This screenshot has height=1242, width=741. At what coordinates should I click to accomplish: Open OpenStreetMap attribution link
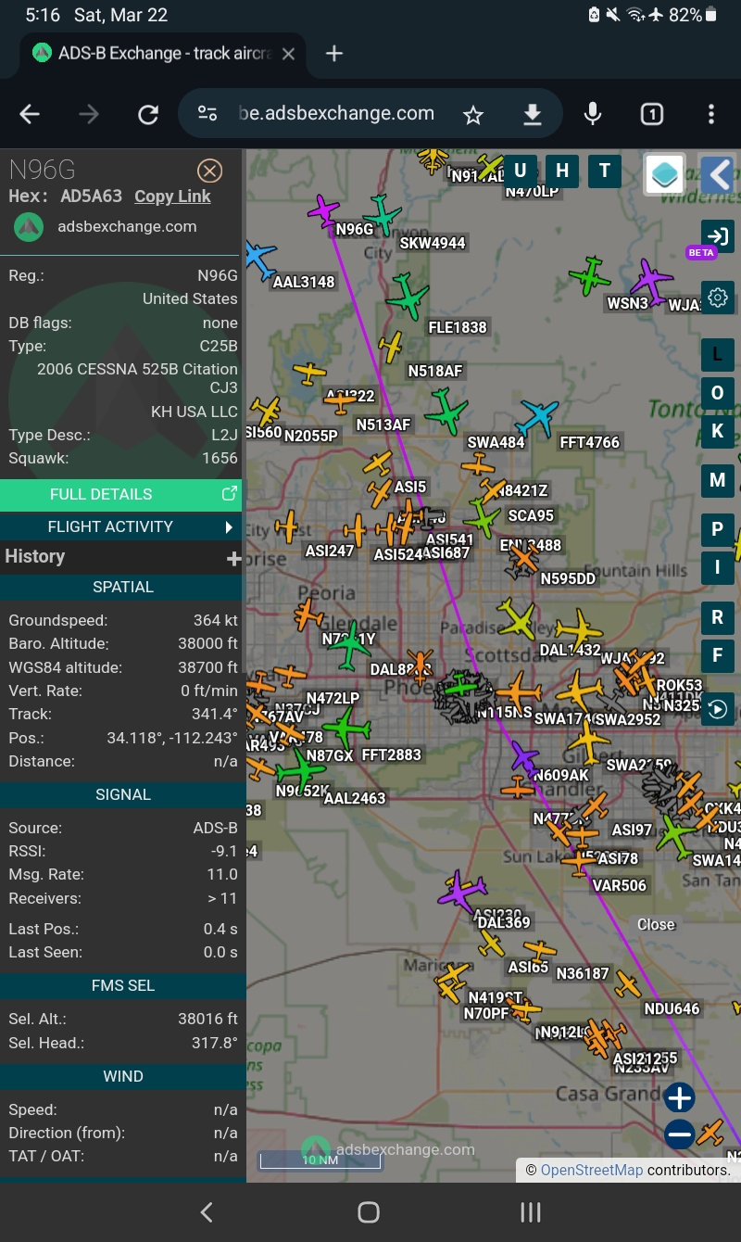[591, 1171]
